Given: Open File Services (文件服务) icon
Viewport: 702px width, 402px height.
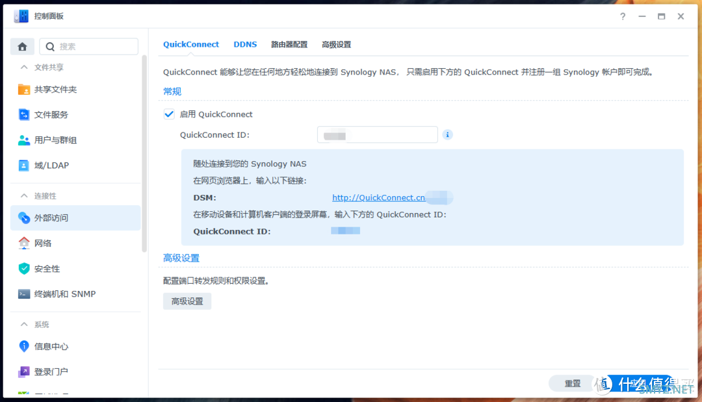Looking at the screenshot, I should click(x=24, y=115).
